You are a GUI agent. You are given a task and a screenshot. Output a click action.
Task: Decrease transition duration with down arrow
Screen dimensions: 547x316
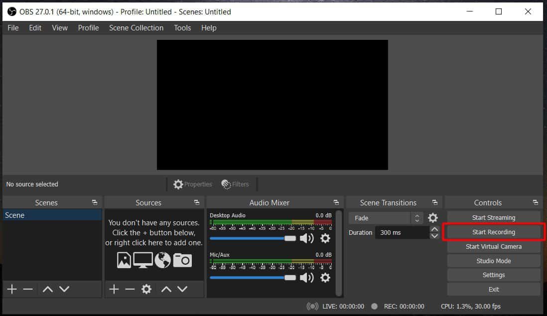click(x=434, y=236)
